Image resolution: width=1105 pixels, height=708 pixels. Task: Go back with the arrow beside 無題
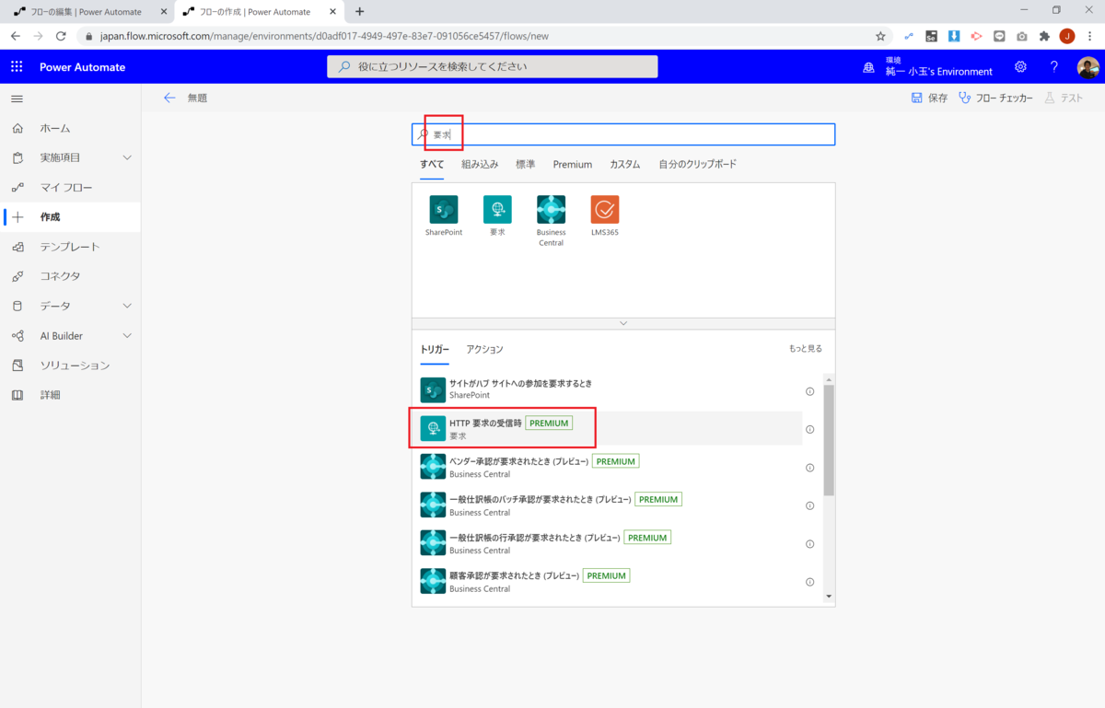click(x=169, y=98)
